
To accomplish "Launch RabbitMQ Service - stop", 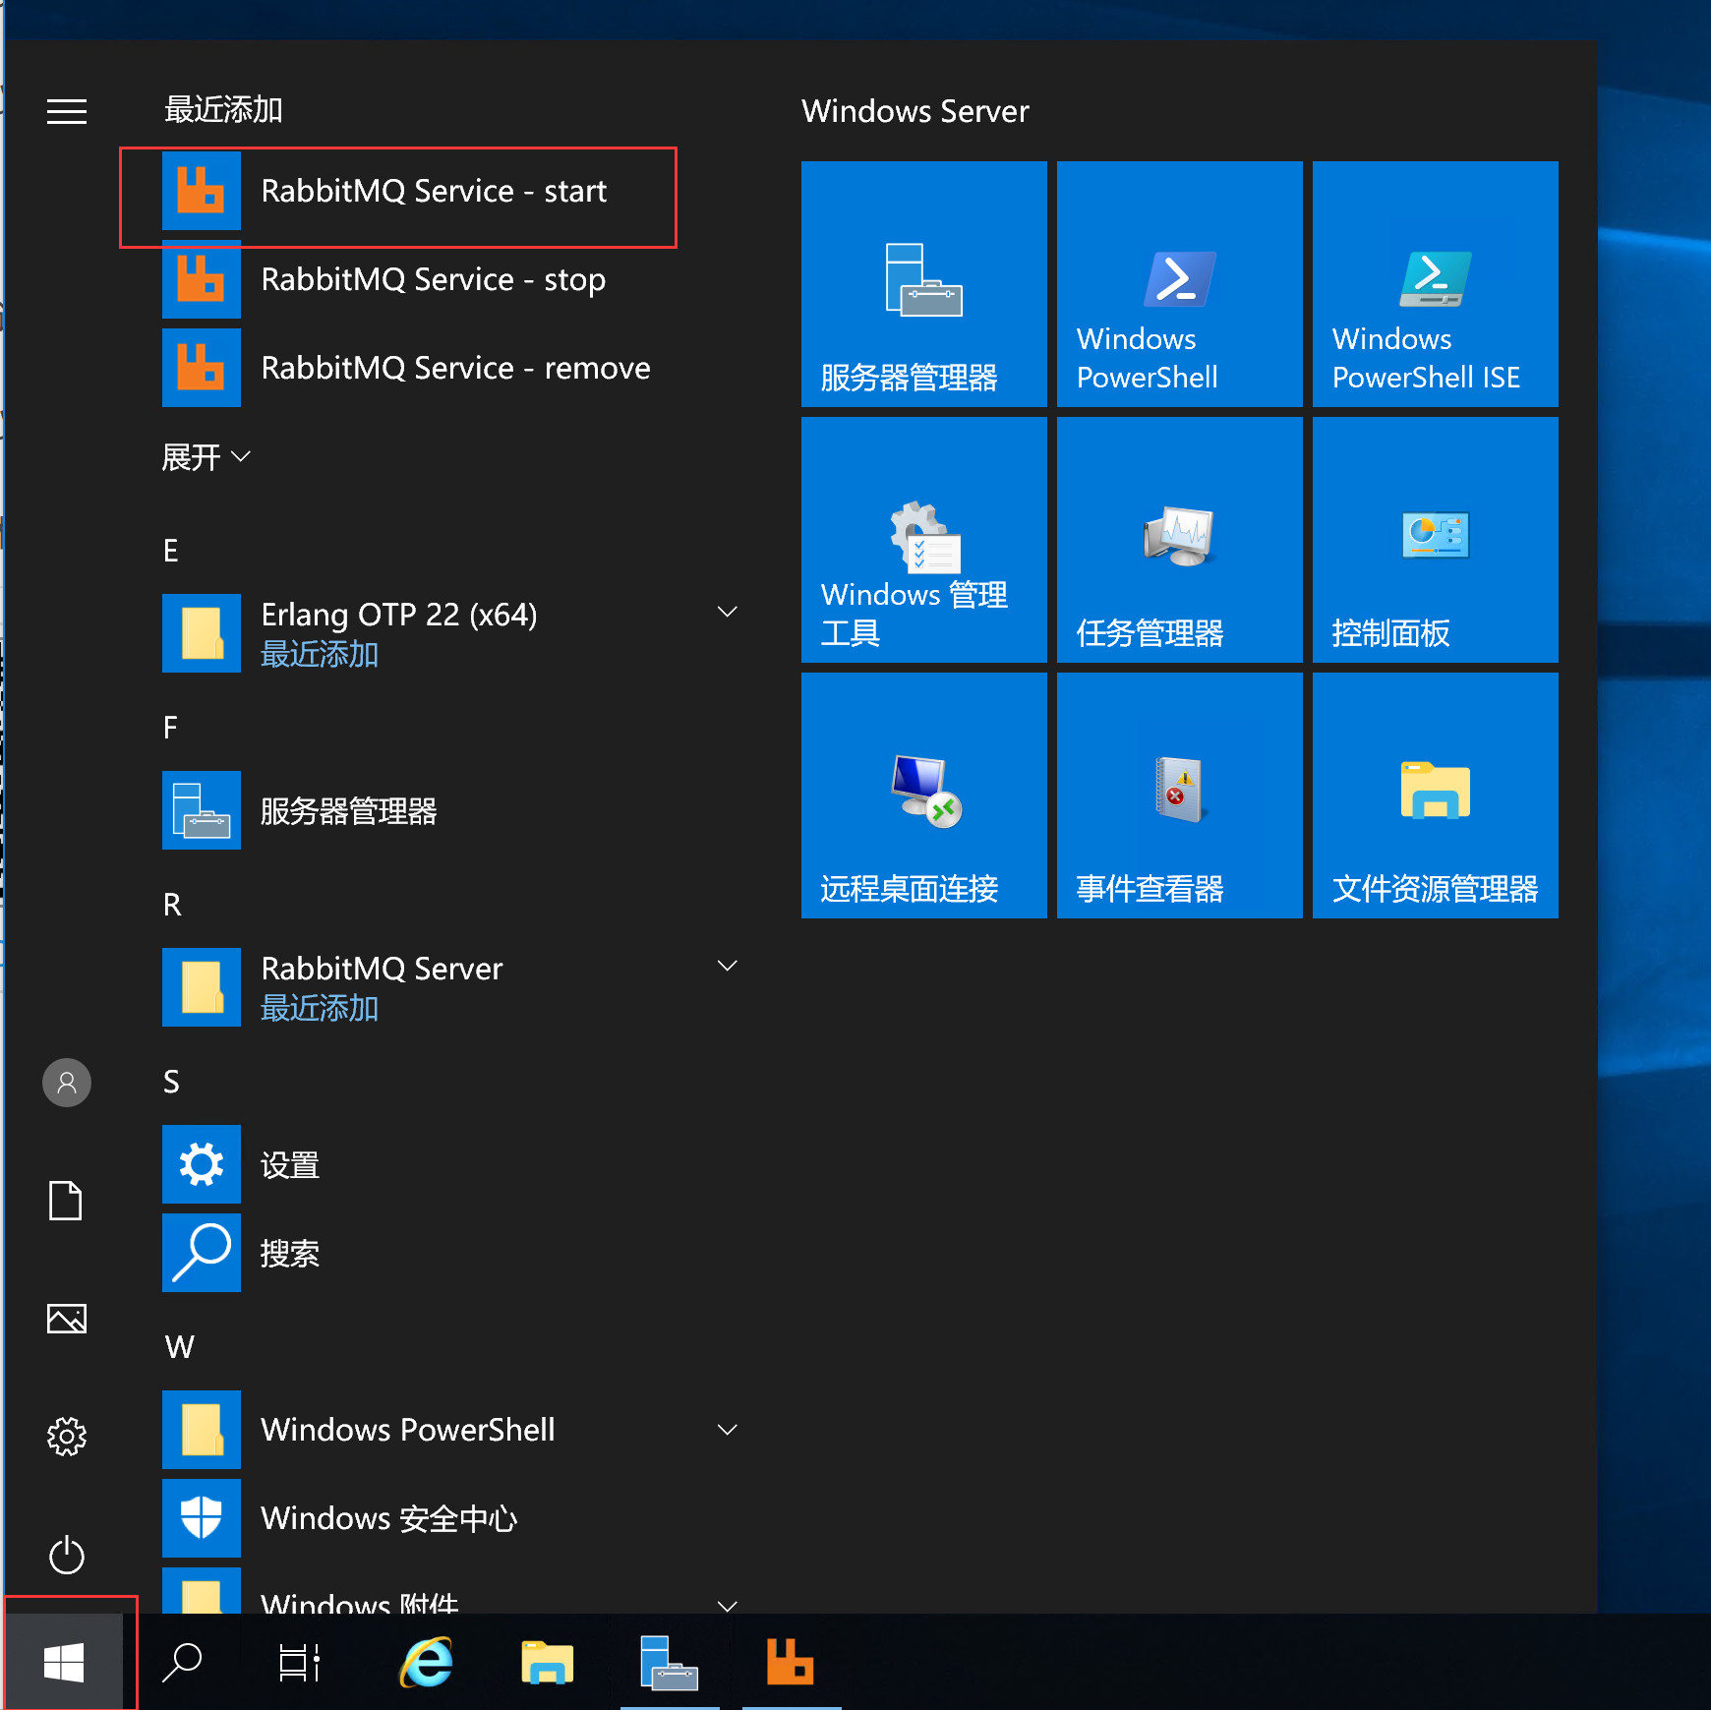I will (x=433, y=280).
